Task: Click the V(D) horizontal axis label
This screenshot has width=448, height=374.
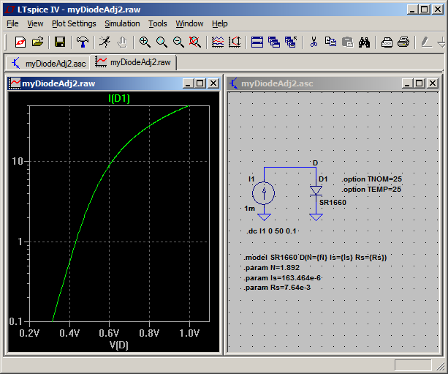Action: tap(119, 345)
